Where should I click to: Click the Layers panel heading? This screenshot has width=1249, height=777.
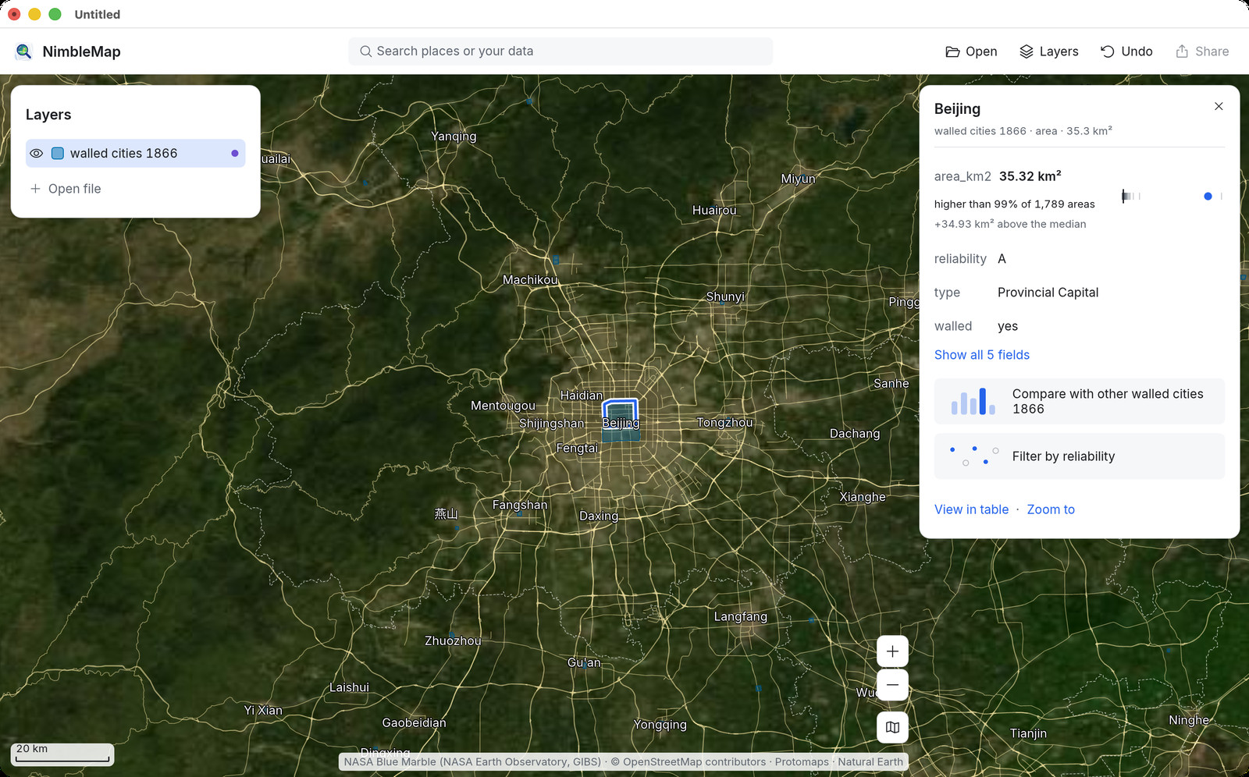[48, 115]
